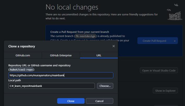The image size is (185, 106).
Task: Click Open in Visual Studio Code
Action: tap(159, 70)
